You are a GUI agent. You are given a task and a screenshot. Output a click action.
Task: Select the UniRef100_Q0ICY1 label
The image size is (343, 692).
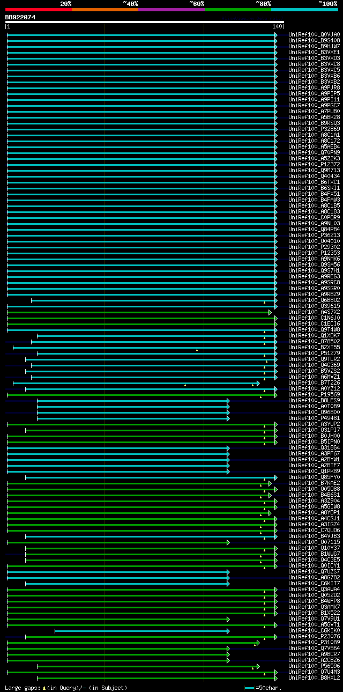314,565
